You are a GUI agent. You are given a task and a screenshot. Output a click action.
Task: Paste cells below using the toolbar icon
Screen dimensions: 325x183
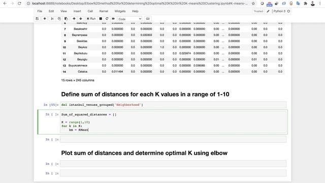pos(66,19)
